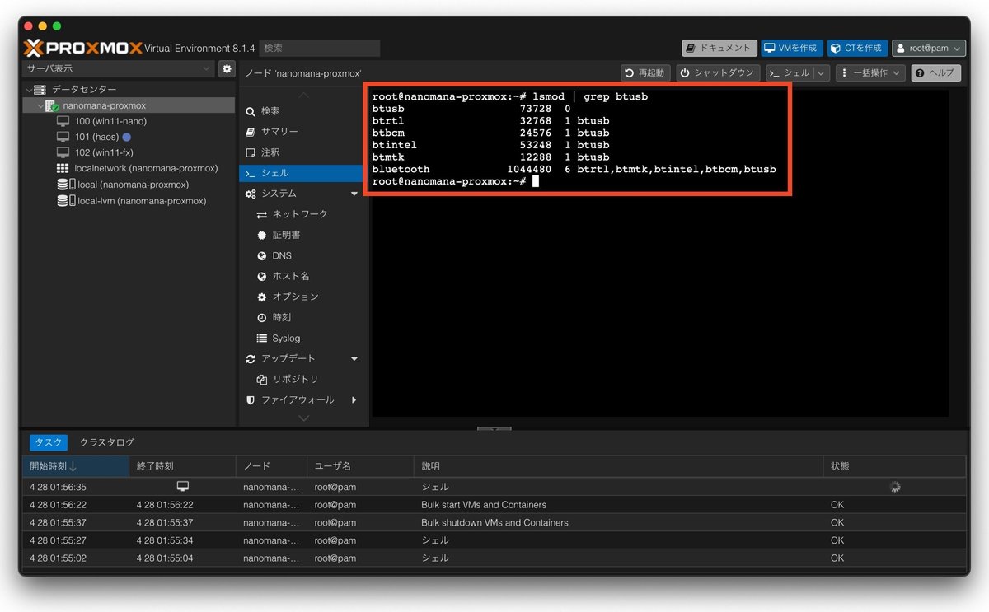Sort by 状態 column header
The image size is (989, 612).
tap(894, 466)
